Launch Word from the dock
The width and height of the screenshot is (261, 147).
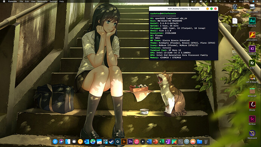tap(149, 142)
